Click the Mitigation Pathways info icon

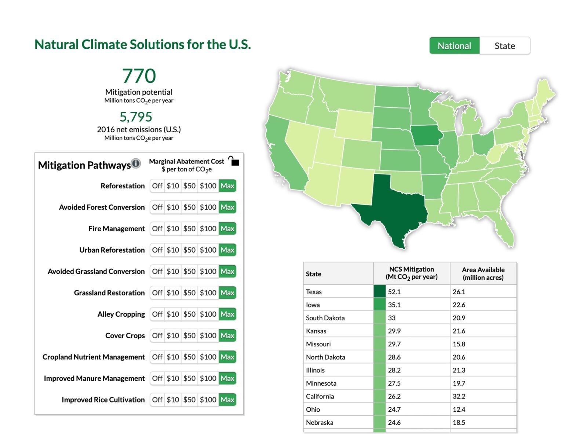click(136, 163)
